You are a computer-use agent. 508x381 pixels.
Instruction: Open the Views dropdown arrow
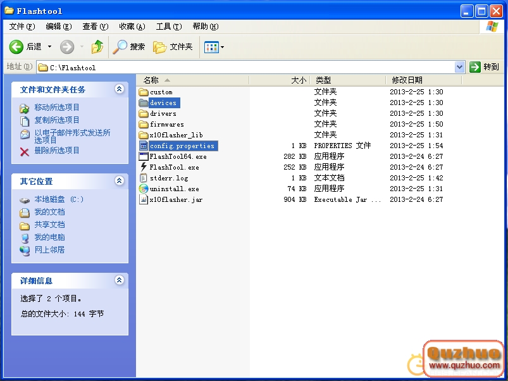point(222,47)
